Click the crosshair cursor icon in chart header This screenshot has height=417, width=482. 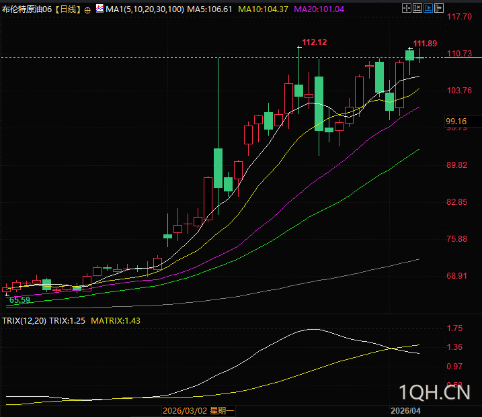pos(407,8)
